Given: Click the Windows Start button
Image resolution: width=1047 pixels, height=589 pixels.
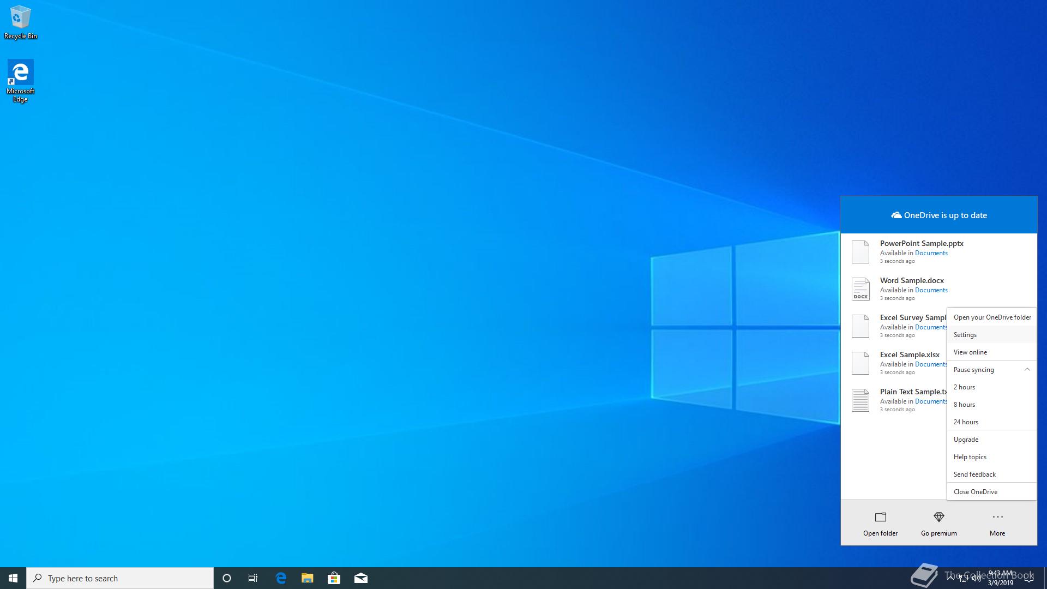Looking at the screenshot, I should 13,578.
